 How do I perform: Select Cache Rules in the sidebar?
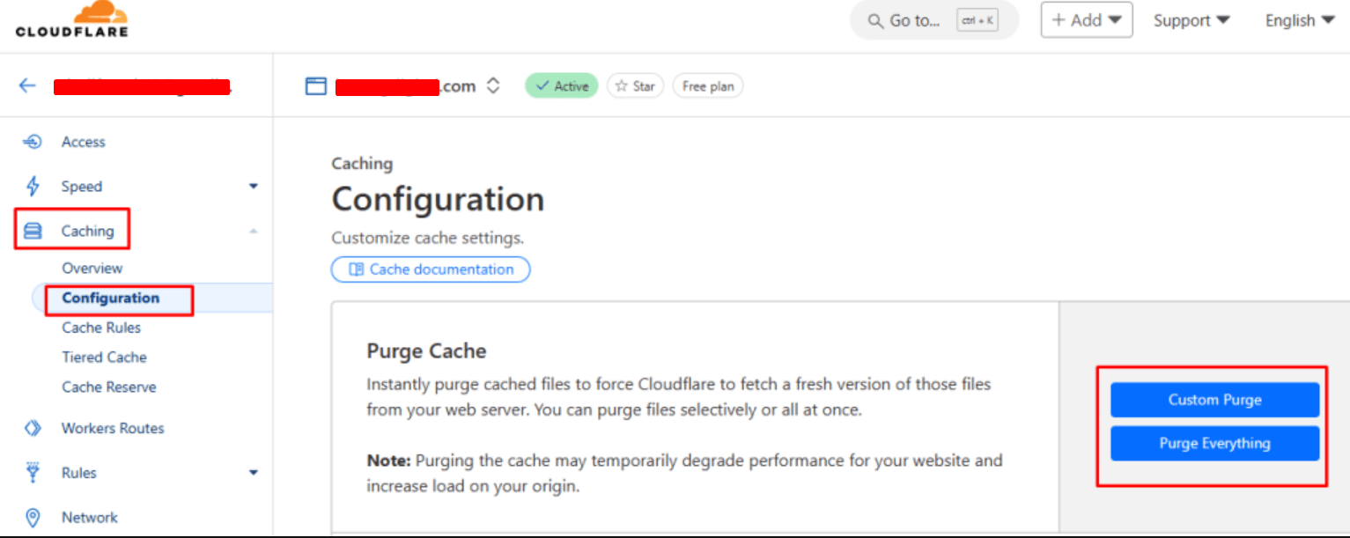[x=101, y=328]
